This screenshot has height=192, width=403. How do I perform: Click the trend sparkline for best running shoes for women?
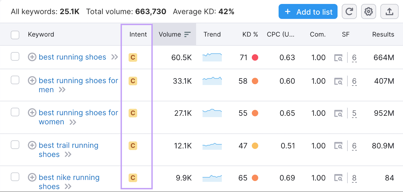click(212, 113)
